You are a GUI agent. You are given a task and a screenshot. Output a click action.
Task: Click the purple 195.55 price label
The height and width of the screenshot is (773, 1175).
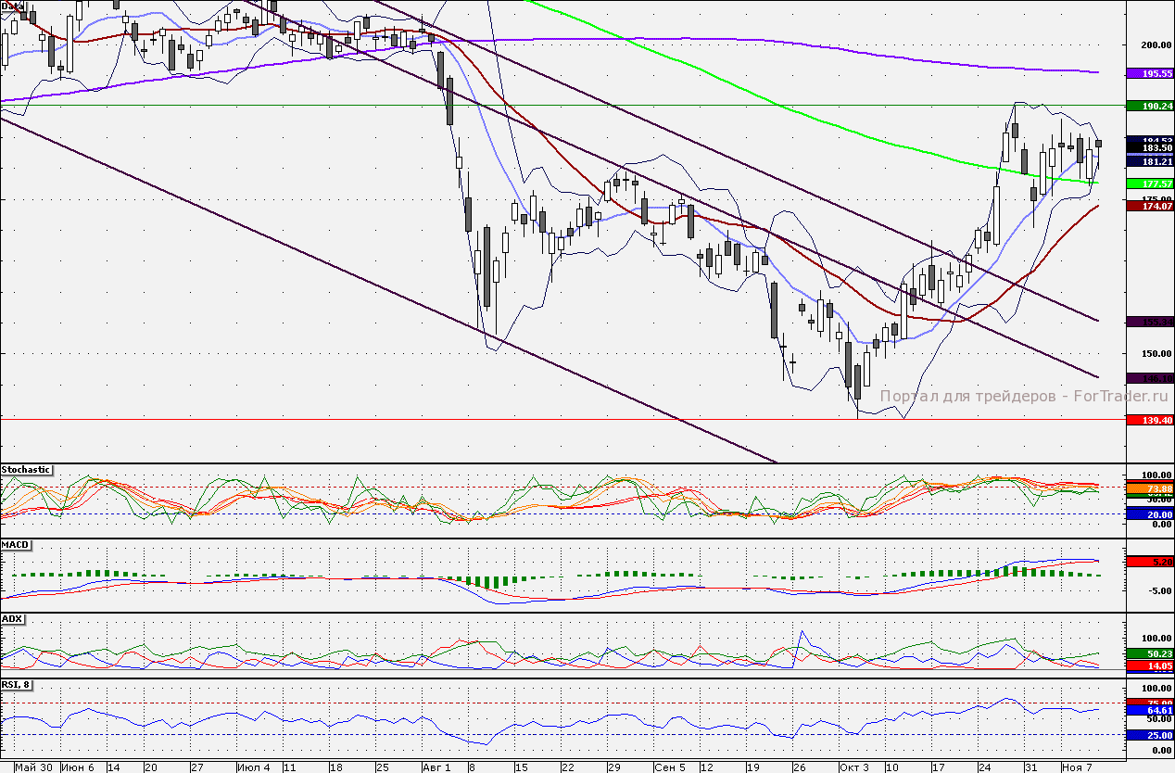(1150, 72)
